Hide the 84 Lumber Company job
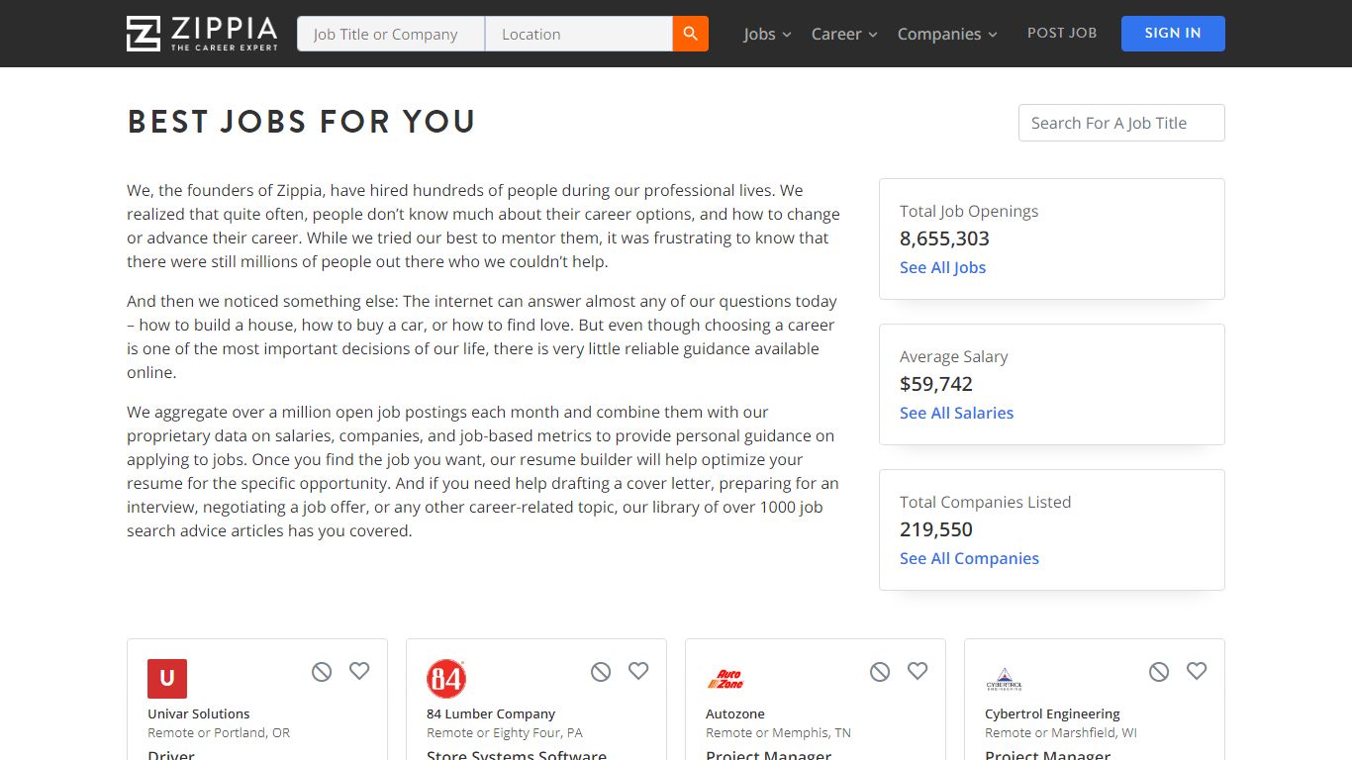 [601, 672]
